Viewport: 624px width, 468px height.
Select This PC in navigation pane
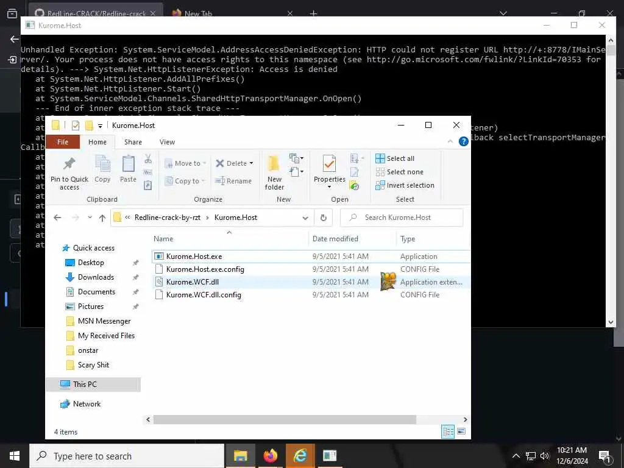click(x=93, y=385)
